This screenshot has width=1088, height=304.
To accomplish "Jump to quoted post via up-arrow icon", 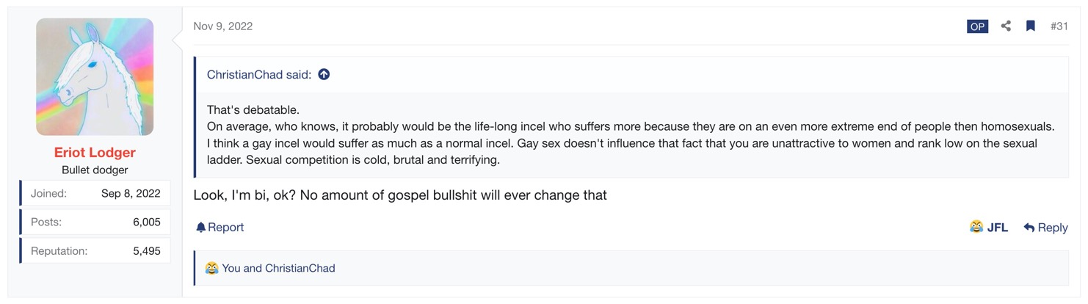I will (x=324, y=74).
